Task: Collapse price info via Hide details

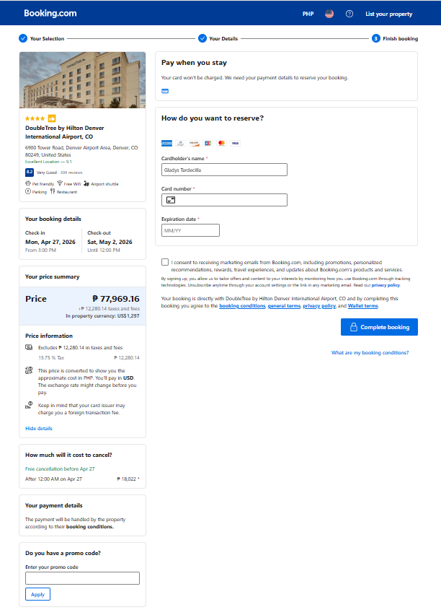Action: pos(39,428)
